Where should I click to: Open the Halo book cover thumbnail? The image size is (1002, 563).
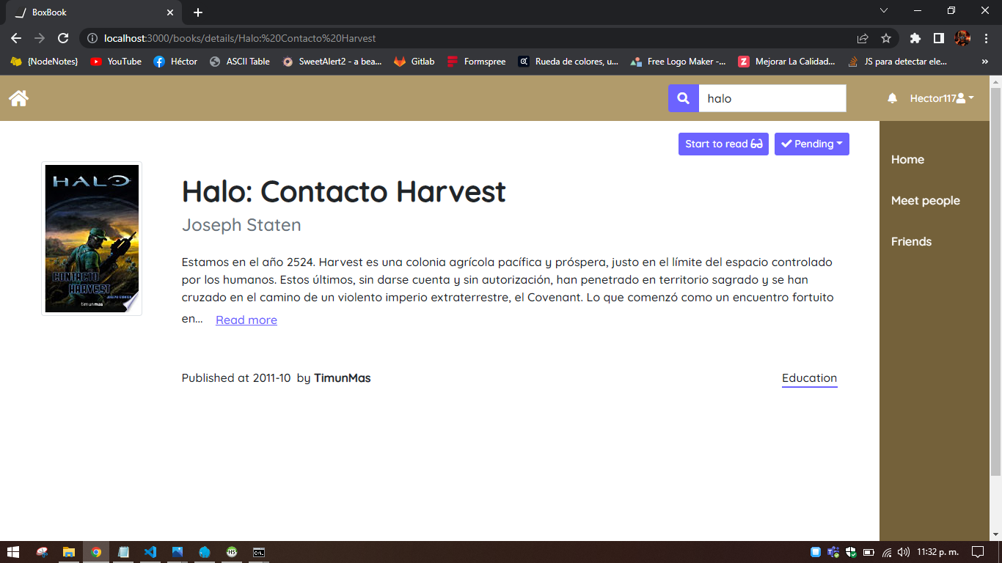click(92, 239)
